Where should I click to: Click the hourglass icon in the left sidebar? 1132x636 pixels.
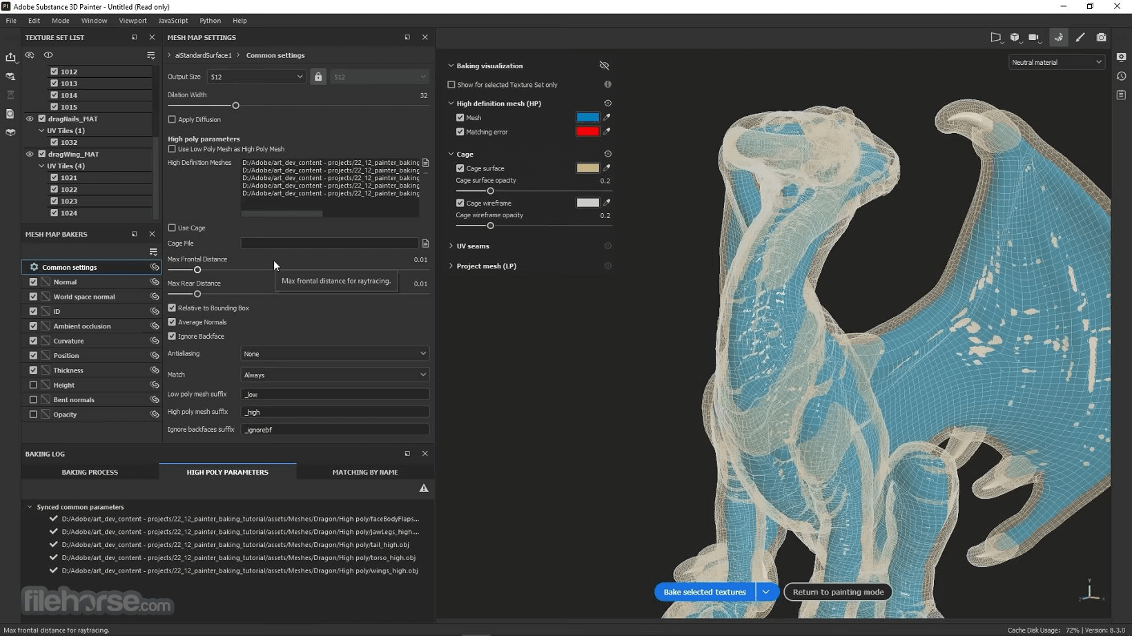tap(10, 95)
